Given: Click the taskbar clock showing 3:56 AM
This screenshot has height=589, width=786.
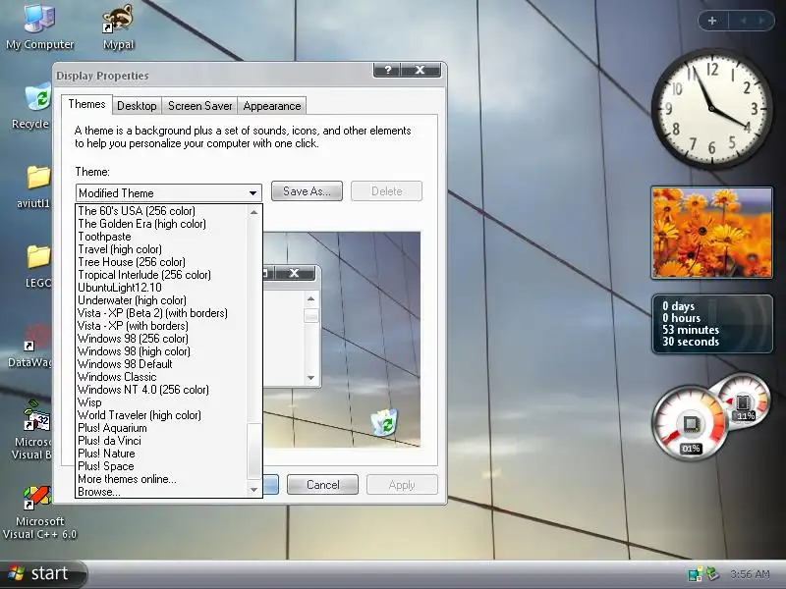Looking at the screenshot, I should point(750,574).
